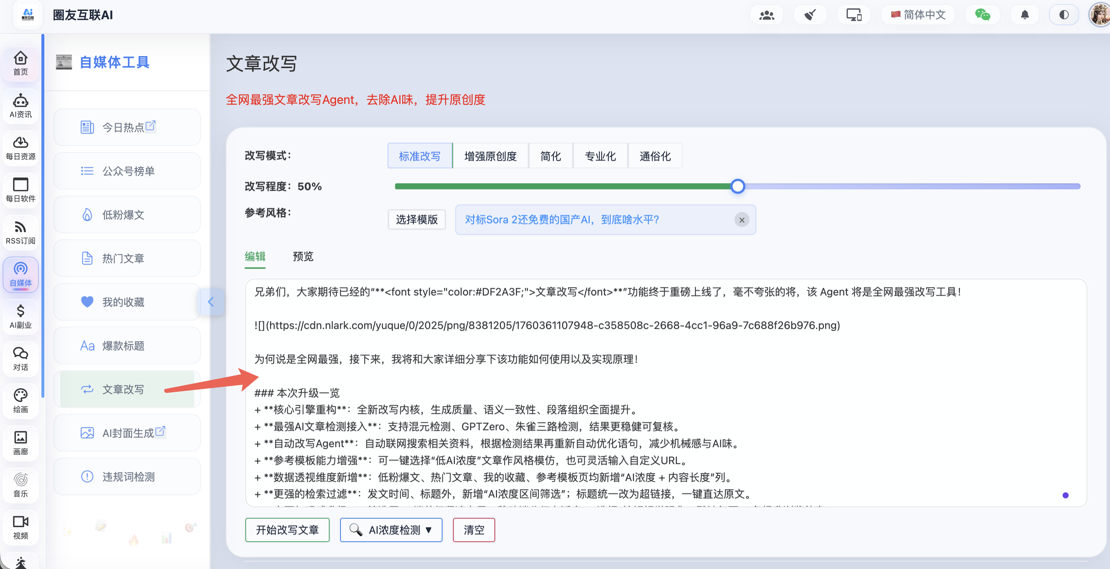Viewport: 1110px width, 569px height.
Task: Click the users group icon in header
Action: pos(766,15)
